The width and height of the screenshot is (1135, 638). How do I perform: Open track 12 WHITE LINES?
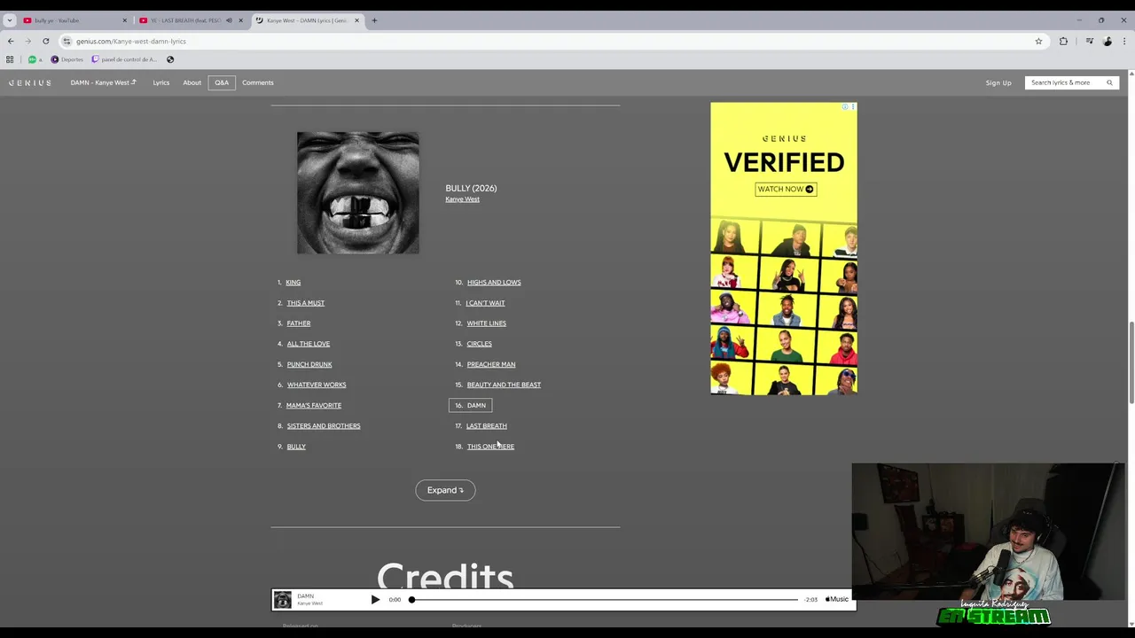tap(487, 323)
